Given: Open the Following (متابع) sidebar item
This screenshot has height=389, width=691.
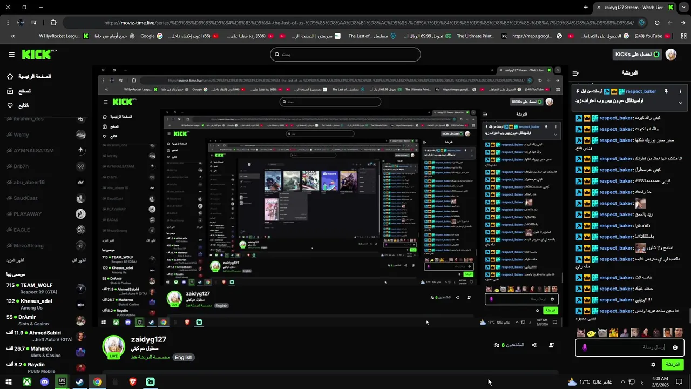Looking at the screenshot, I should 18,105.
